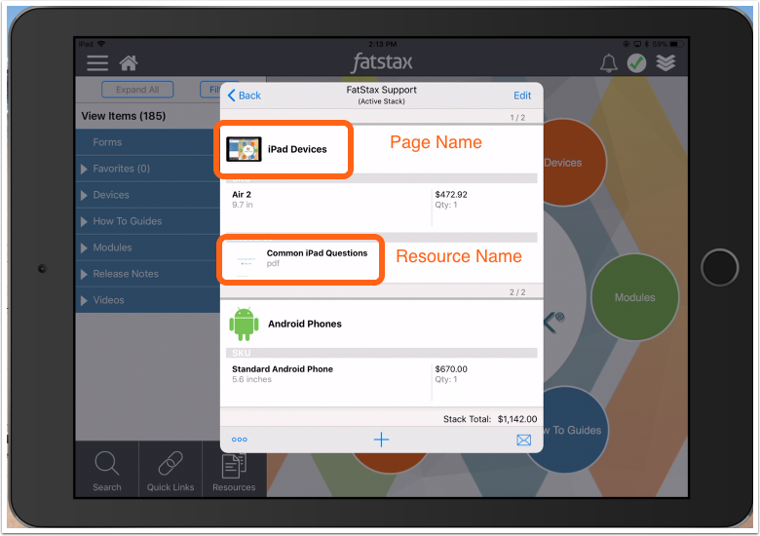Tap the plus icon to add item
The height and width of the screenshot is (536, 760).
coord(381,440)
